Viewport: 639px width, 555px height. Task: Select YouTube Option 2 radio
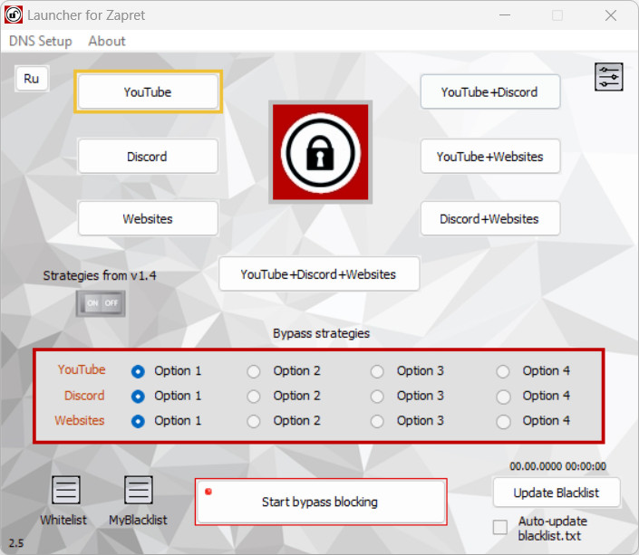point(254,371)
